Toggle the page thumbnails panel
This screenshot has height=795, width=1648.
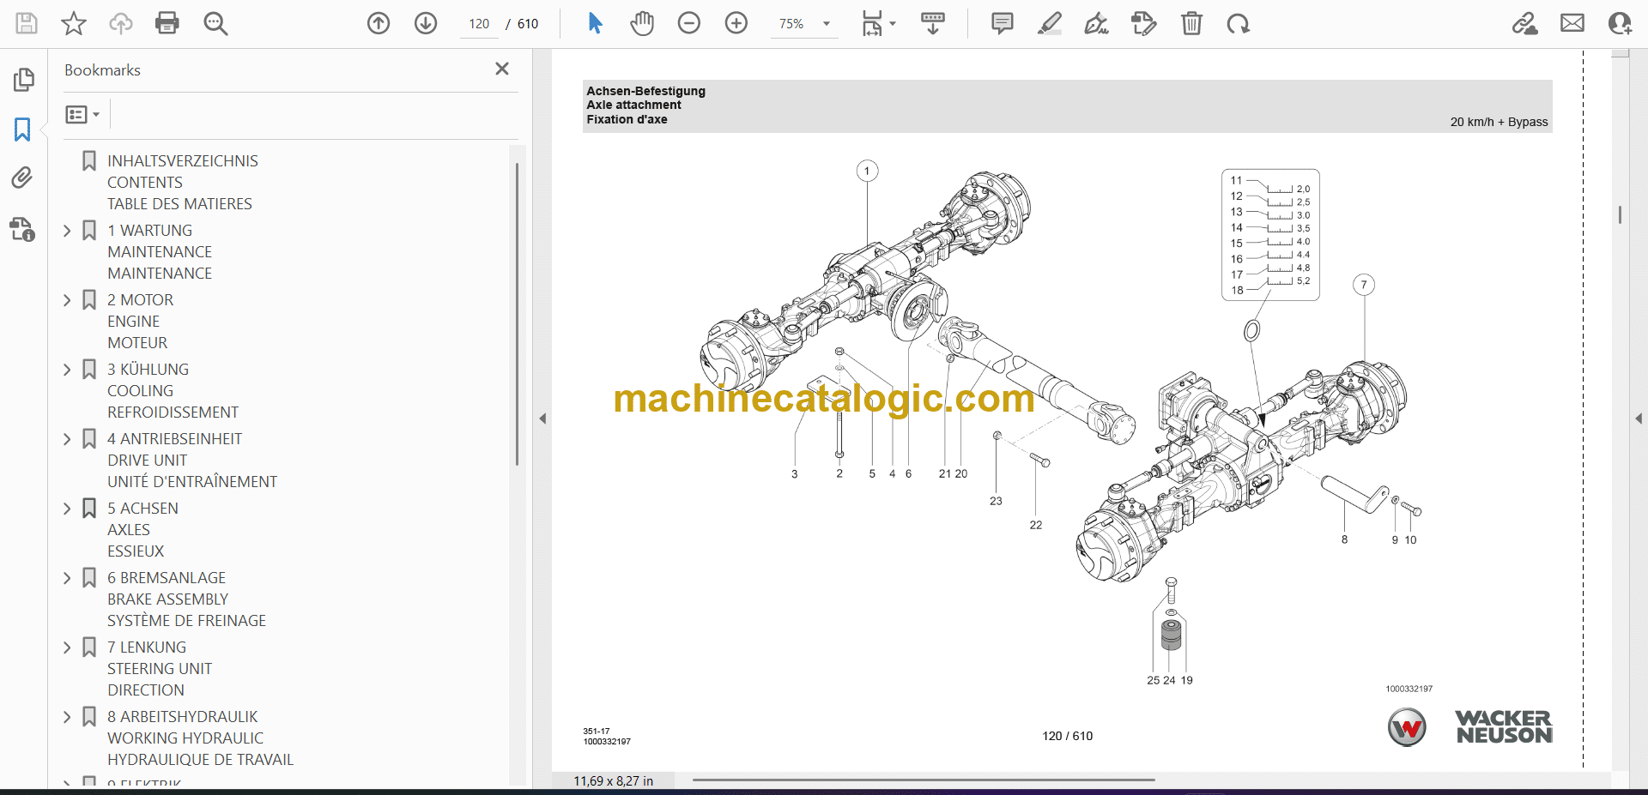(x=23, y=80)
